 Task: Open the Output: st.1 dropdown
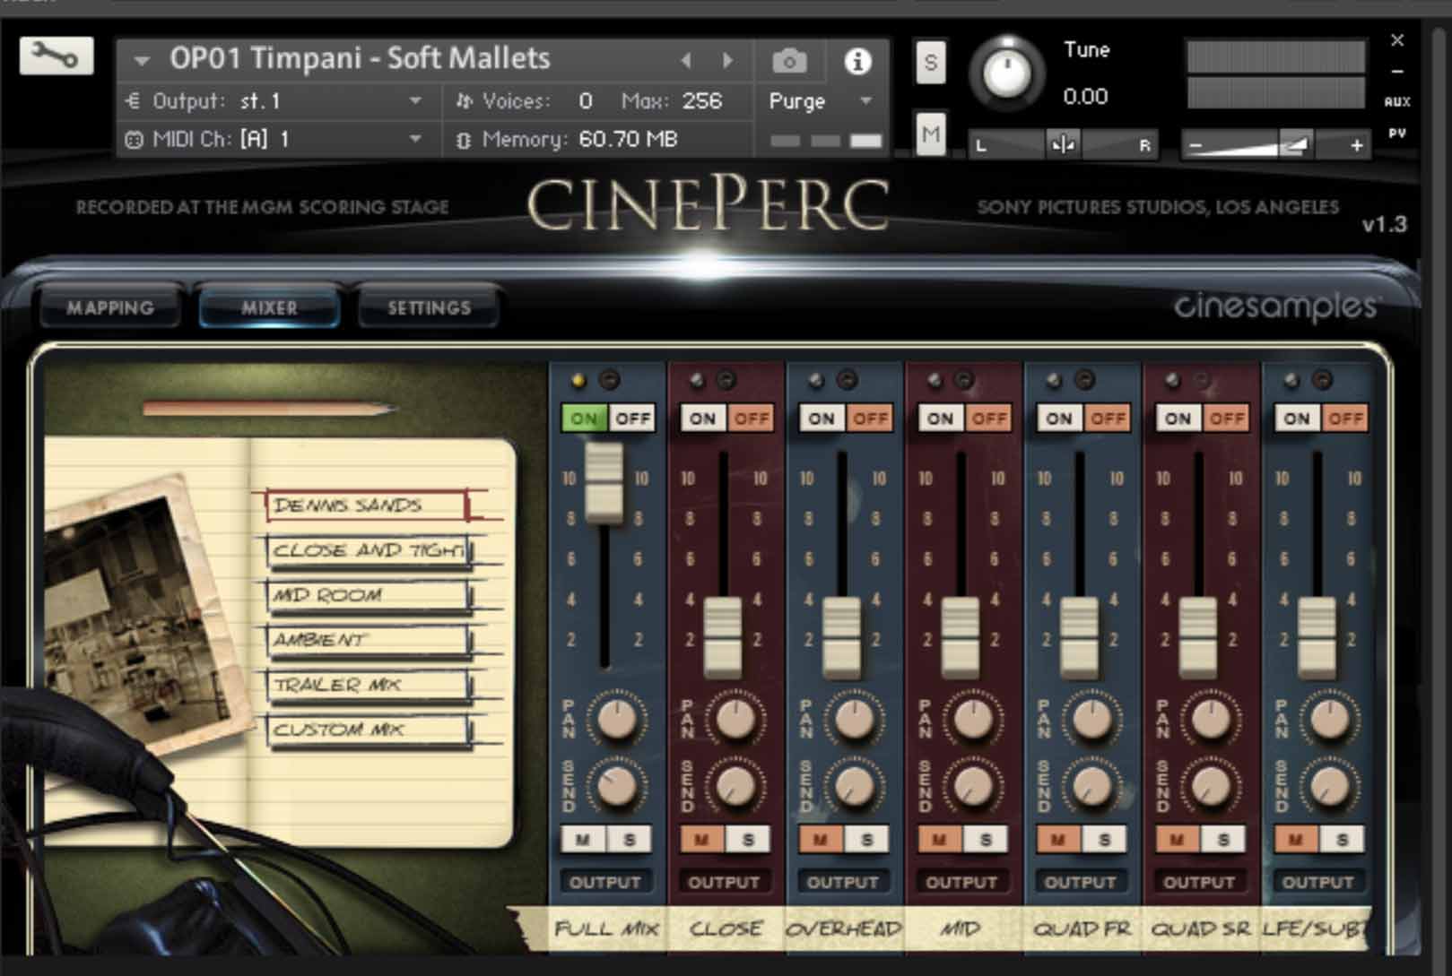coord(414,101)
